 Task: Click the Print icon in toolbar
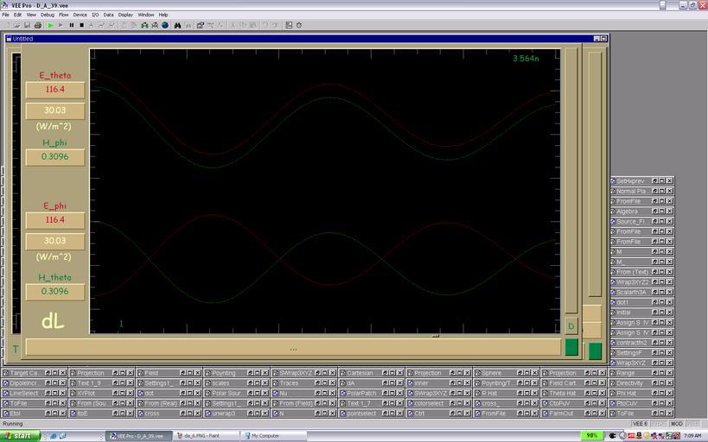38,25
